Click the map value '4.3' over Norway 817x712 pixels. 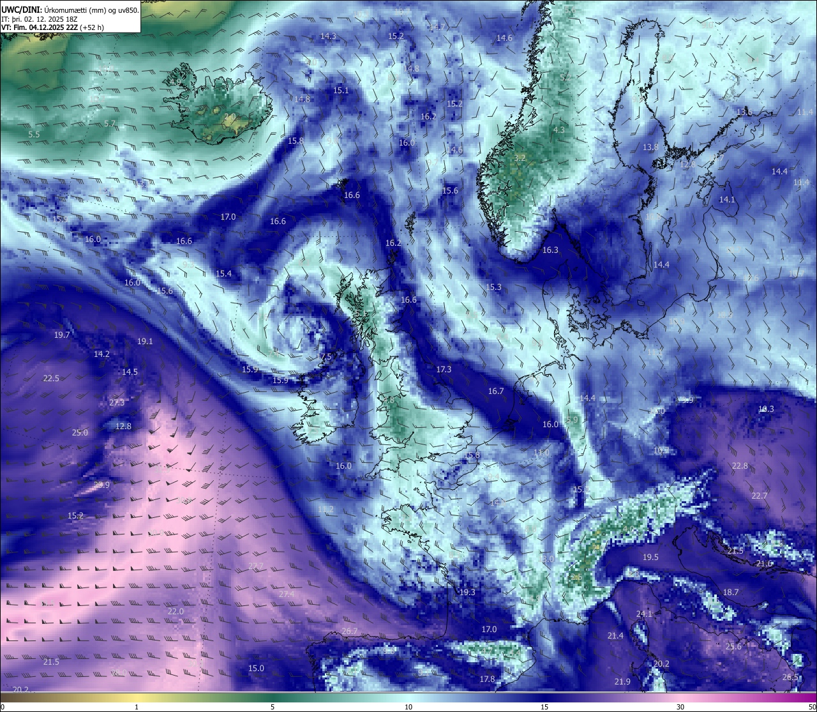tap(559, 130)
